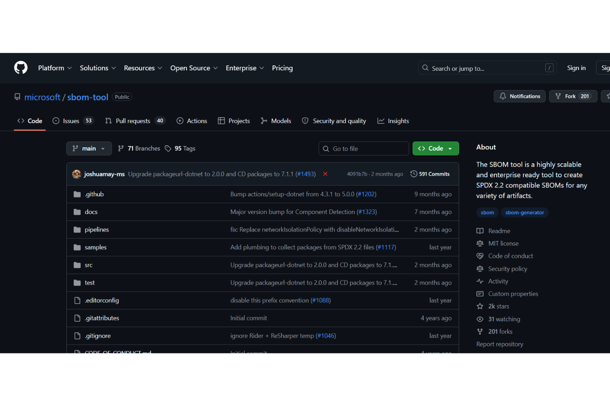Image resolution: width=610 pixels, height=406 pixels.
Task: Click the .github folder icon
Action: click(77, 194)
